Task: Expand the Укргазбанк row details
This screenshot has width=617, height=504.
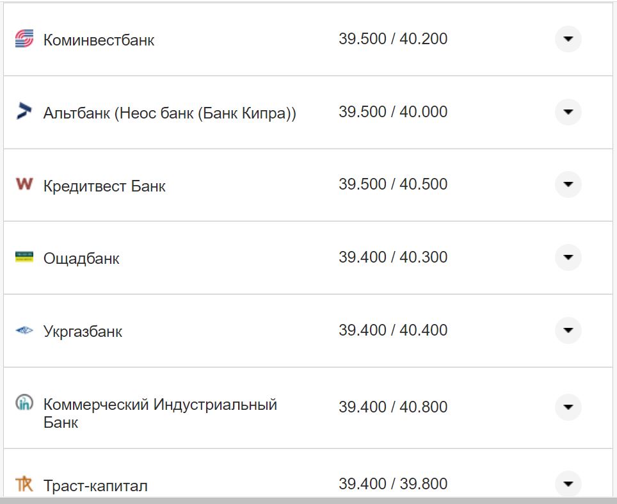Action: pyautogui.click(x=568, y=330)
